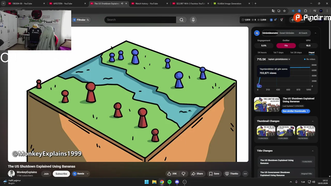Toggle the 'Bu video' chart legend
331x186 pixels.
(x=310, y=59)
